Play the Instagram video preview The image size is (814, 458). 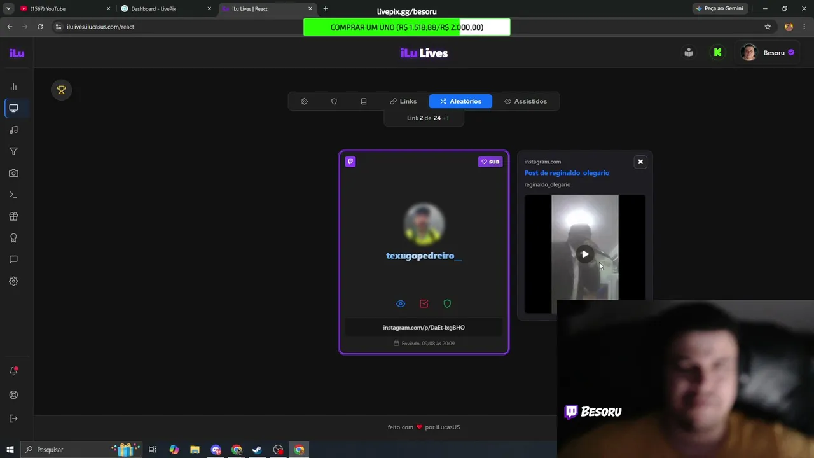pos(585,254)
